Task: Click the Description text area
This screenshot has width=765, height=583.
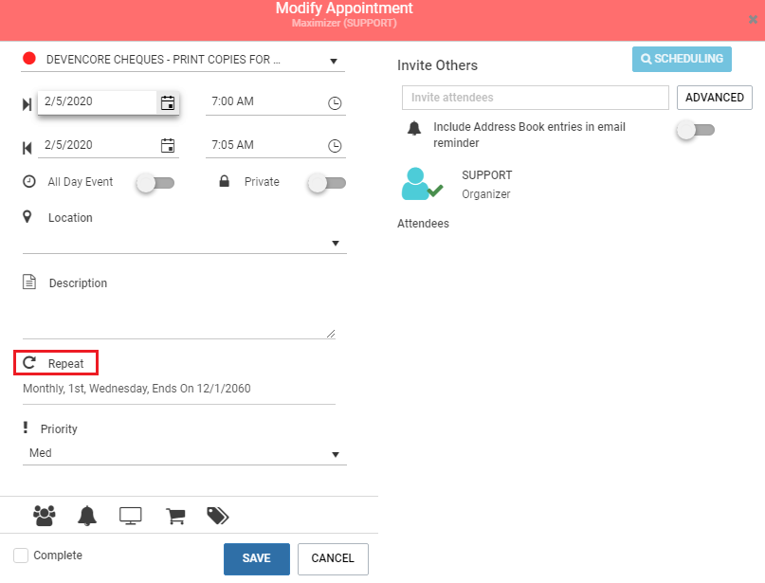Action: (x=178, y=316)
